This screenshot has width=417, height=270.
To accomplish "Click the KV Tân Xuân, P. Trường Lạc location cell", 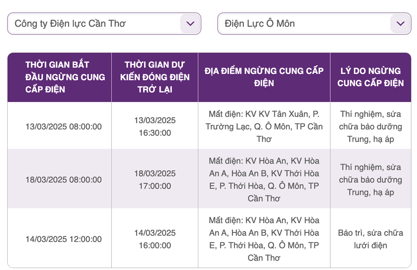I will pyautogui.click(x=264, y=126).
